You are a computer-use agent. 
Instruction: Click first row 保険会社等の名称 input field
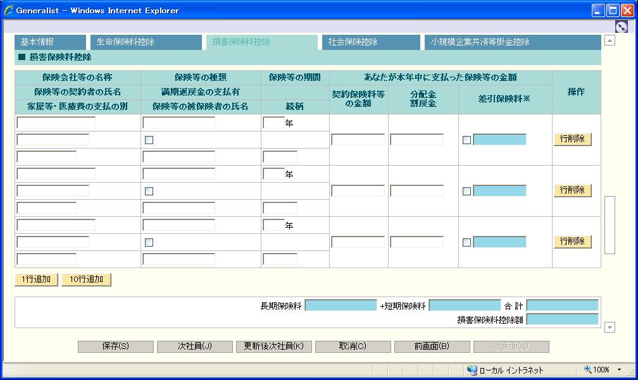click(x=56, y=123)
